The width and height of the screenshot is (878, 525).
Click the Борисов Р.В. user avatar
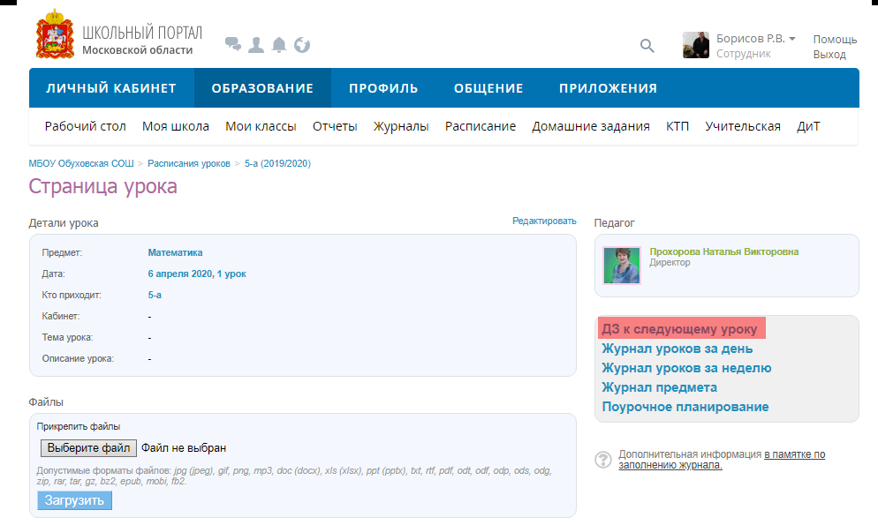696,45
